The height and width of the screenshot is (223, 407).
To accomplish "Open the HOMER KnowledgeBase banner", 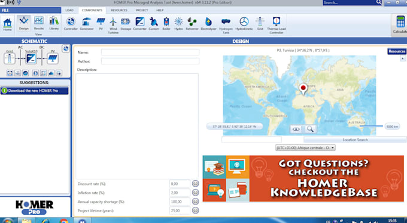I will click(303, 178).
